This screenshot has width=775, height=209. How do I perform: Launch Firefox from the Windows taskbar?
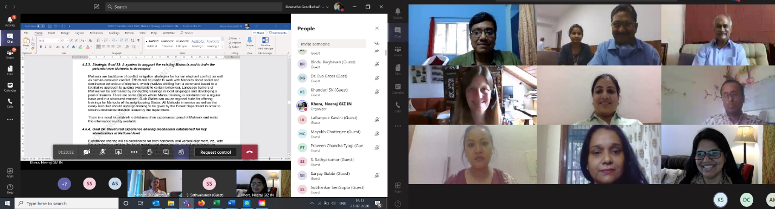[x=201, y=204]
